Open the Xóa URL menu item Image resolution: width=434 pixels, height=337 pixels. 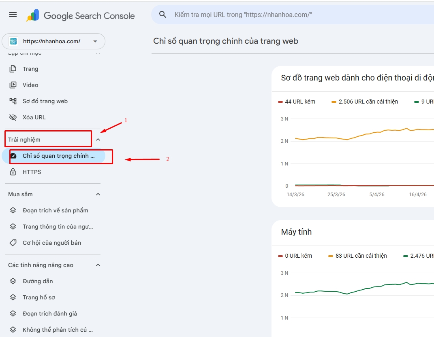tap(53, 117)
